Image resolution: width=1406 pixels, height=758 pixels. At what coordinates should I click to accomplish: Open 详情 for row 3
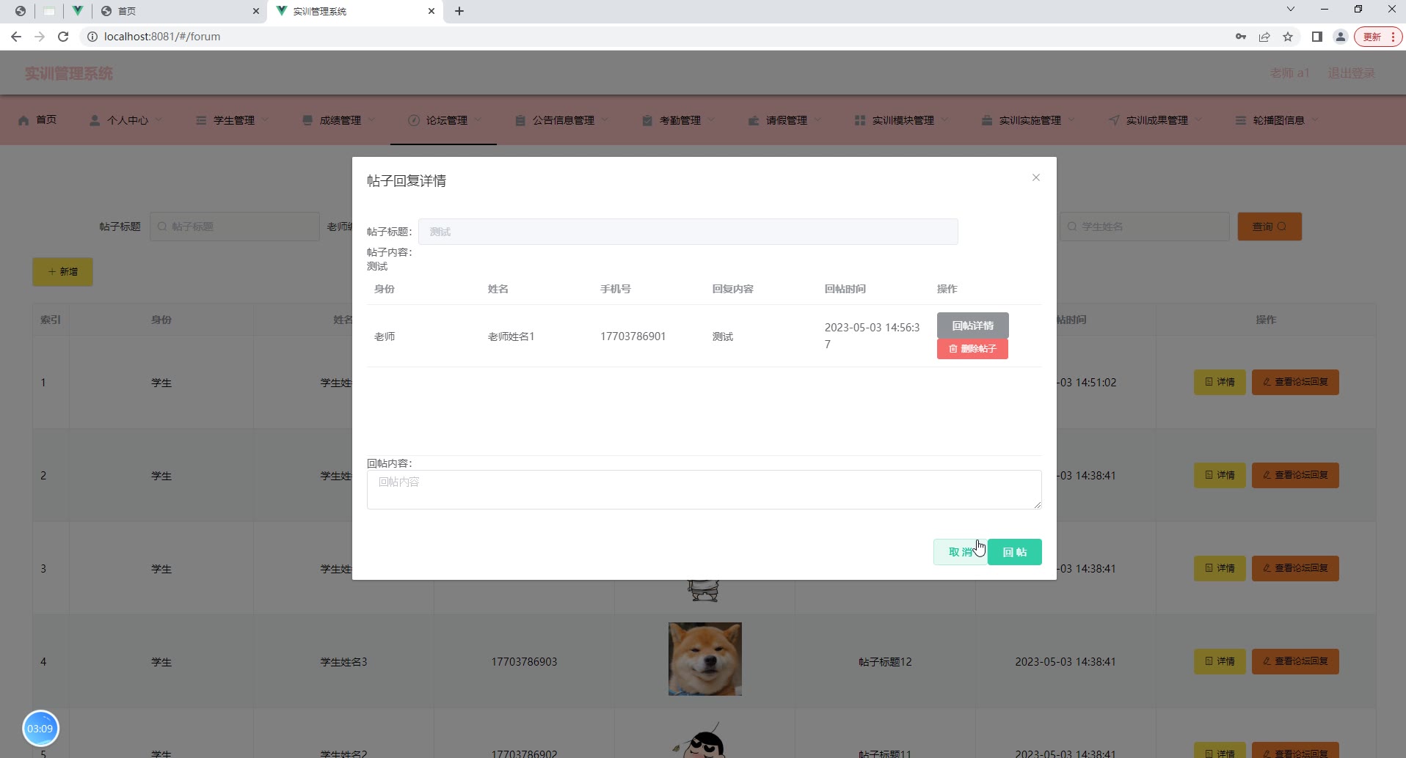(x=1220, y=568)
